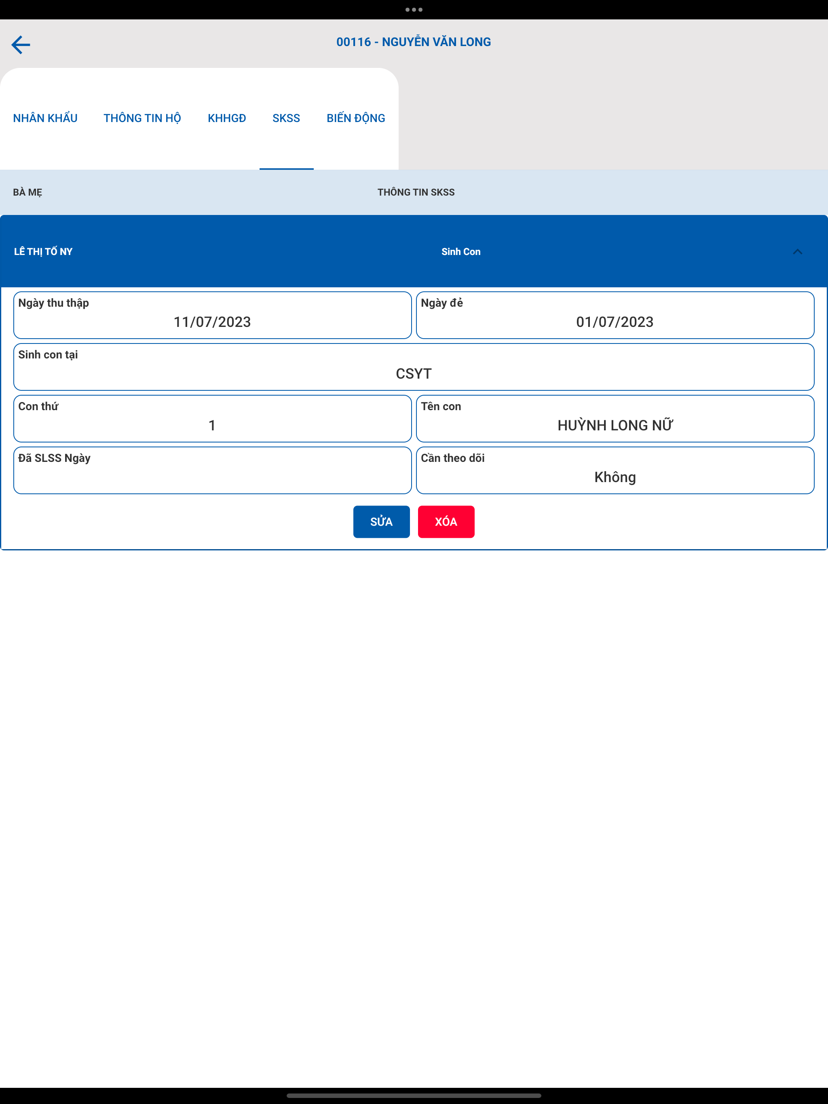Click the title 00116 - NGUYỄN VĂN LONG
The image size is (828, 1104).
point(414,42)
